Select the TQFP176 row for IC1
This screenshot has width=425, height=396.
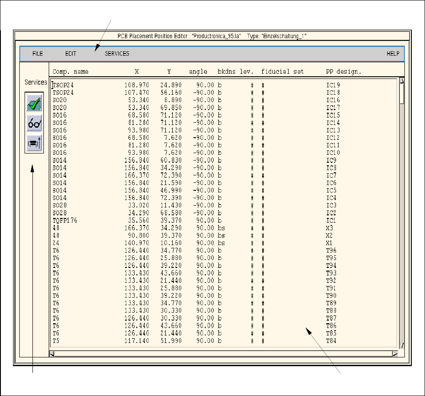(65, 221)
